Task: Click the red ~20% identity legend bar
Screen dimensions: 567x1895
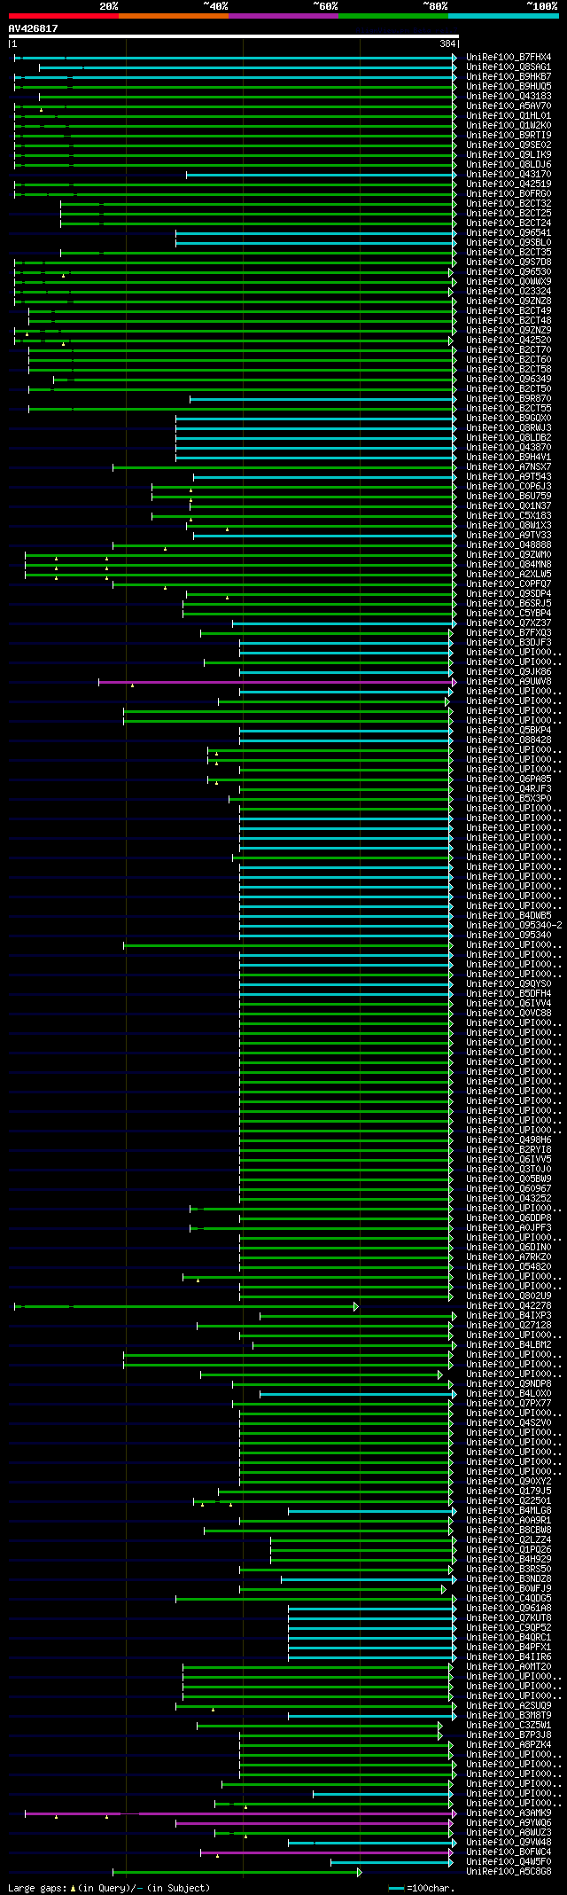Action: pos(64,15)
